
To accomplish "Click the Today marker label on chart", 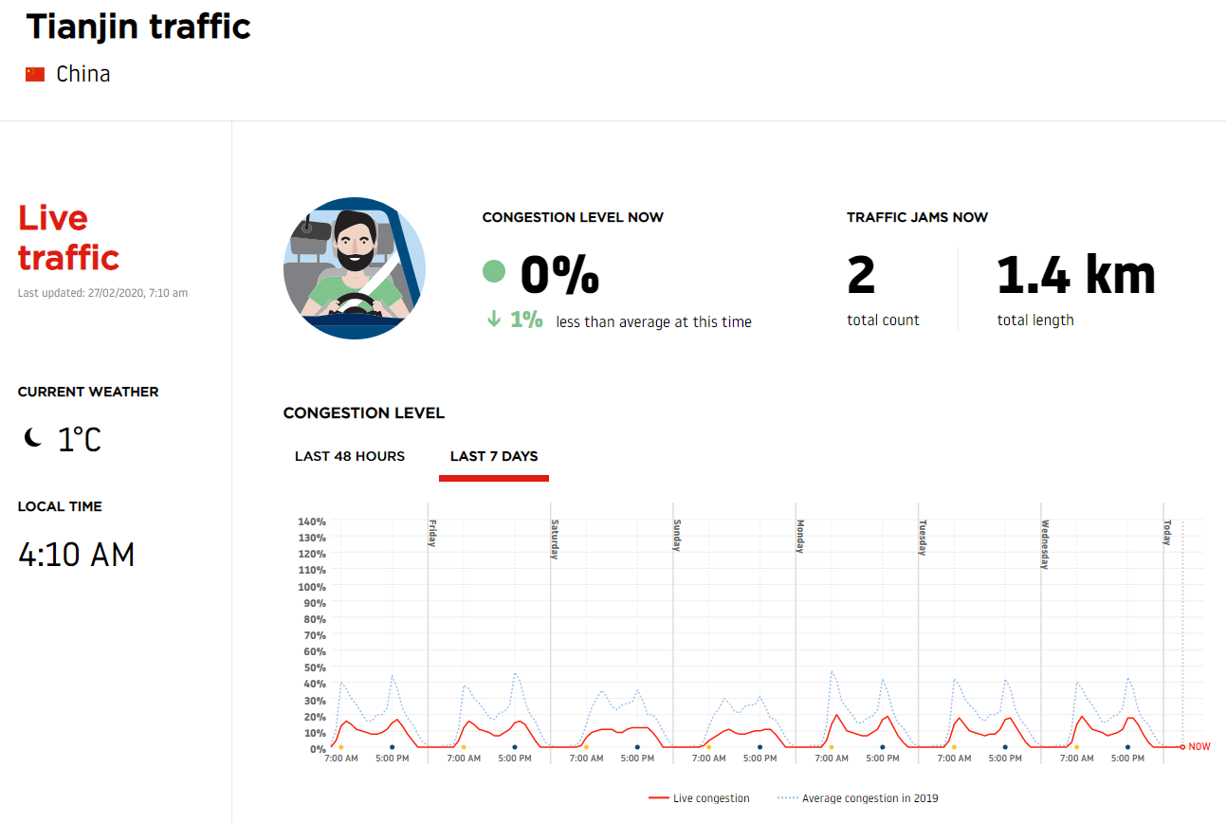I will click(1168, 533).
